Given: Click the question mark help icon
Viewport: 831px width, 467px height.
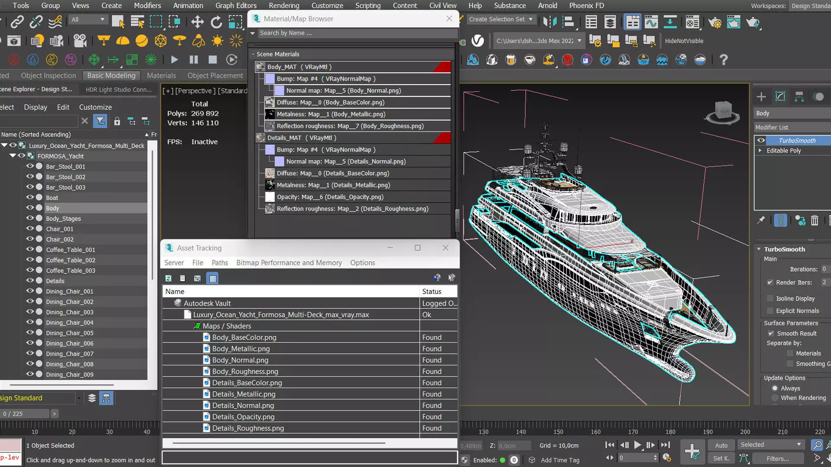Looking at the screenshot, I should pyautogui.click(x=723, y=60).
